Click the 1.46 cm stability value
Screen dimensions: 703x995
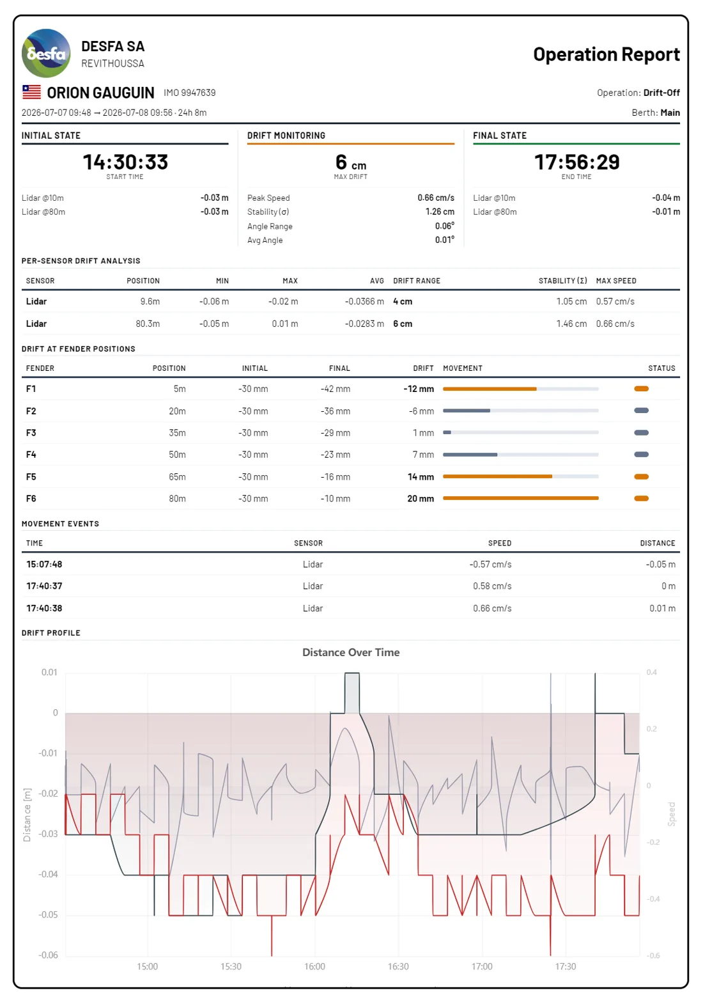click(571, 324)
